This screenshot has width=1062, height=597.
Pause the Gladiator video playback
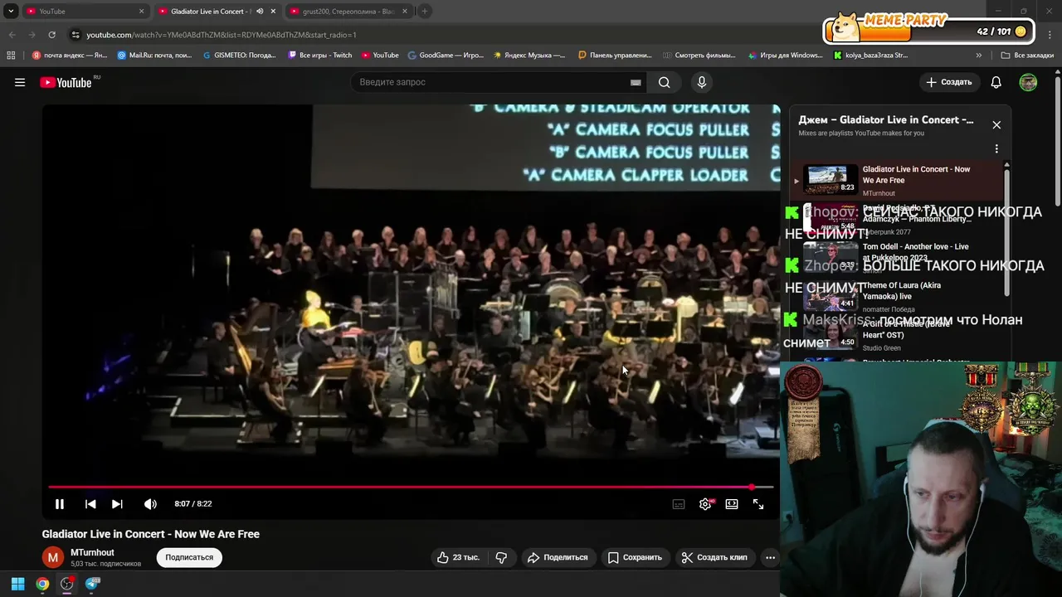[x=60, y=504]
